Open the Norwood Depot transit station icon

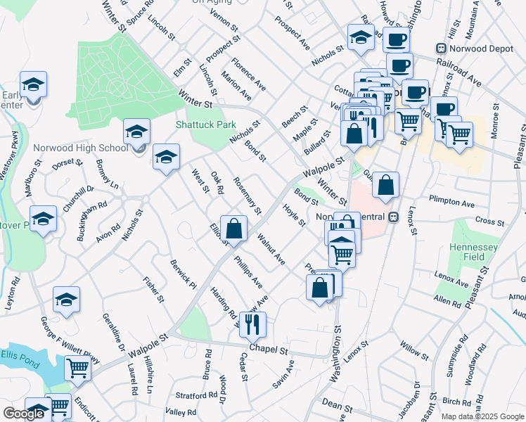pos(441,49)
